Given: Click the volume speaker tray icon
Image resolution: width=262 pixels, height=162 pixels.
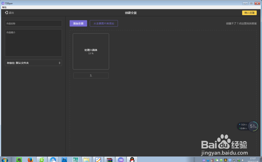Looking at the screenshot, I should click(243, 160).
